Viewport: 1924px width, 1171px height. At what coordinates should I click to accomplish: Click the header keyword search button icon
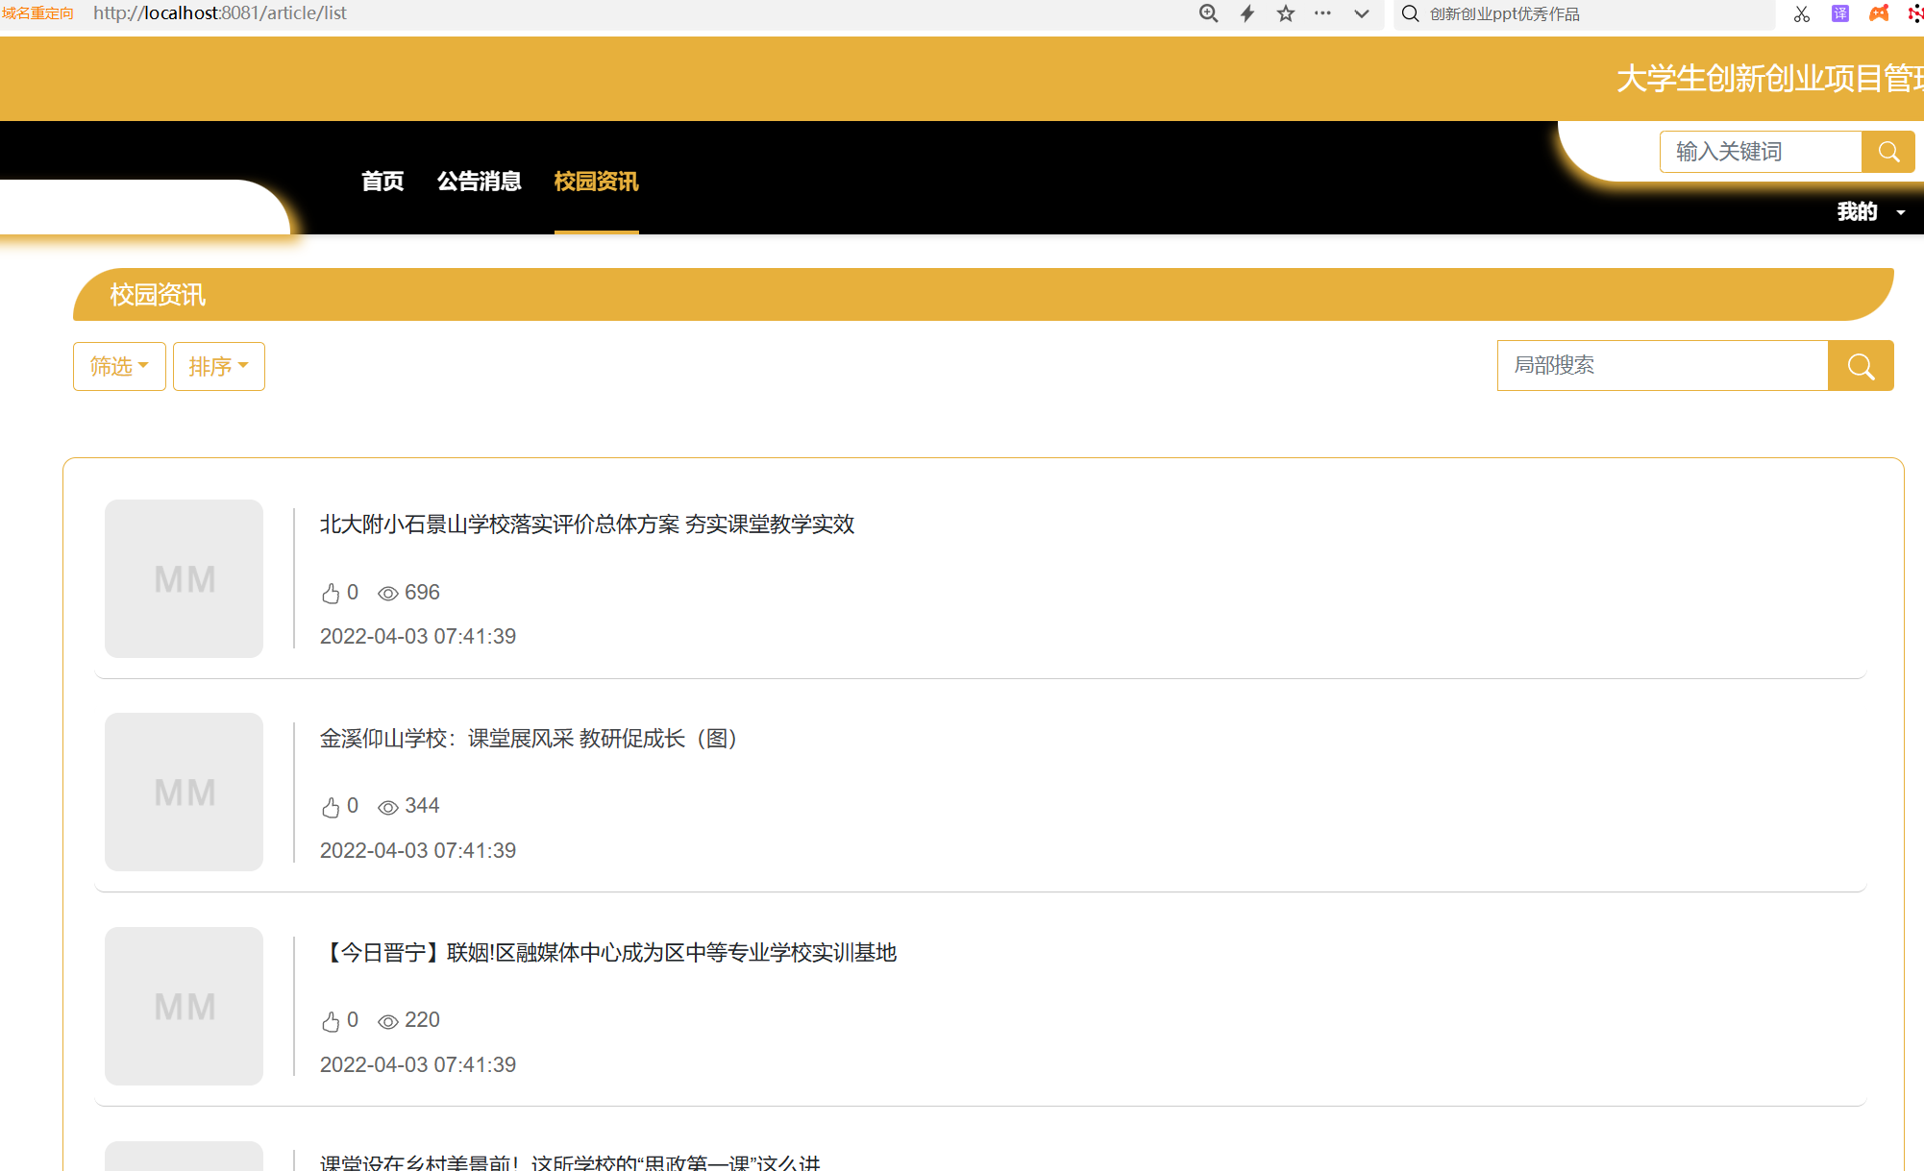1888,152
